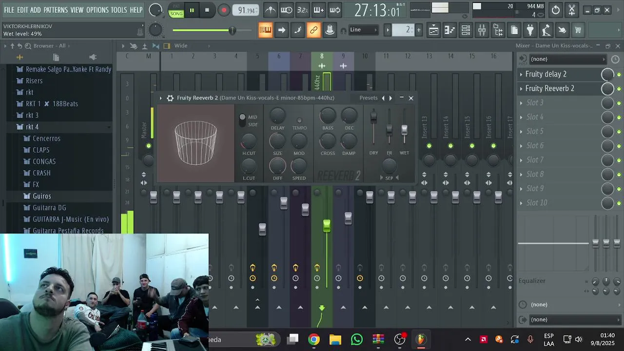Open Fruity delay 2 slot menu arrow
624x351 pixels.
click(x=521, y=74)
